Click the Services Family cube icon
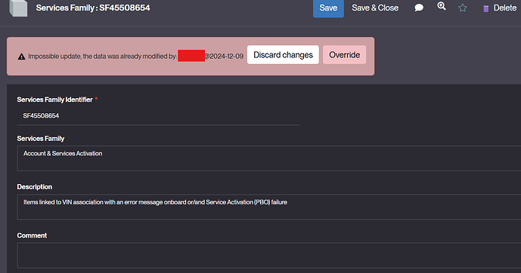 (x=19, y=8)
